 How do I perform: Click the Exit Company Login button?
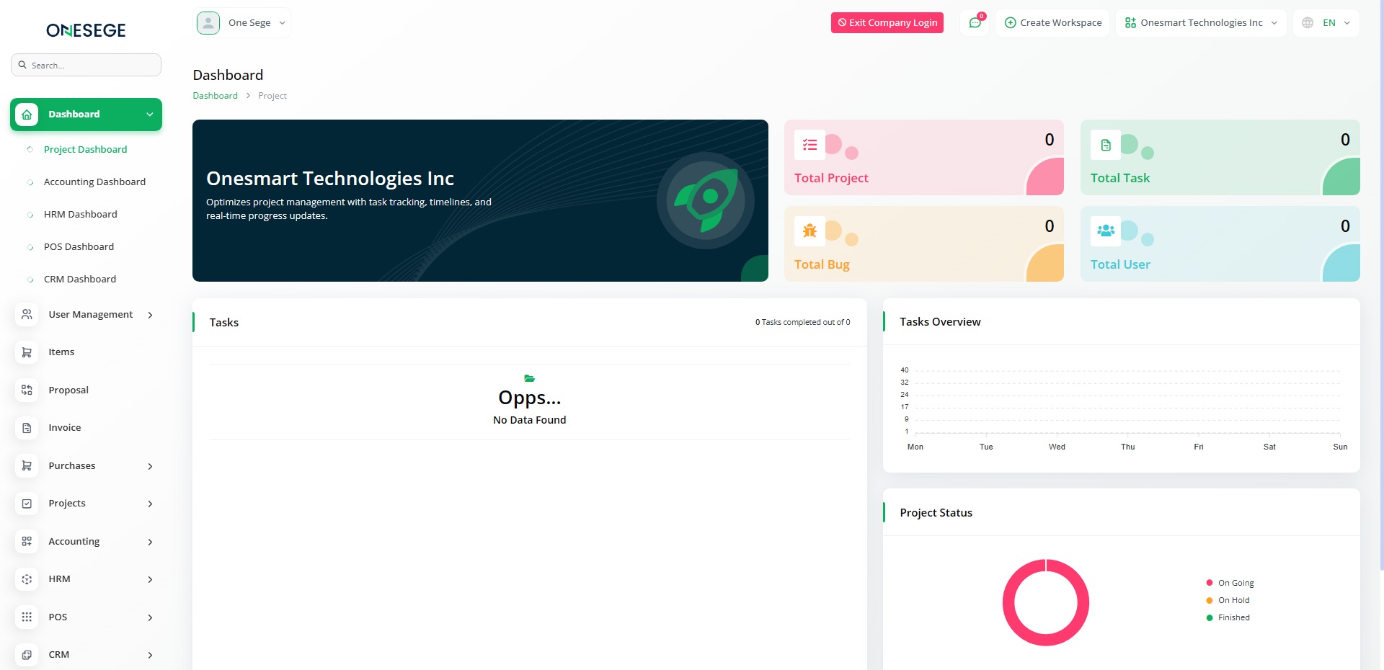(x=887, y=23)
